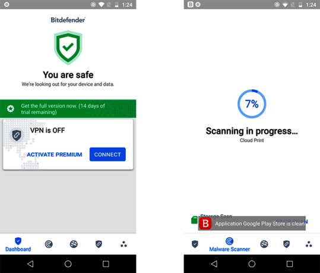Tap the green Bitdefender safe shield
Image resolution: width=320 pixels, height=273 pixels.
point(68,48)
